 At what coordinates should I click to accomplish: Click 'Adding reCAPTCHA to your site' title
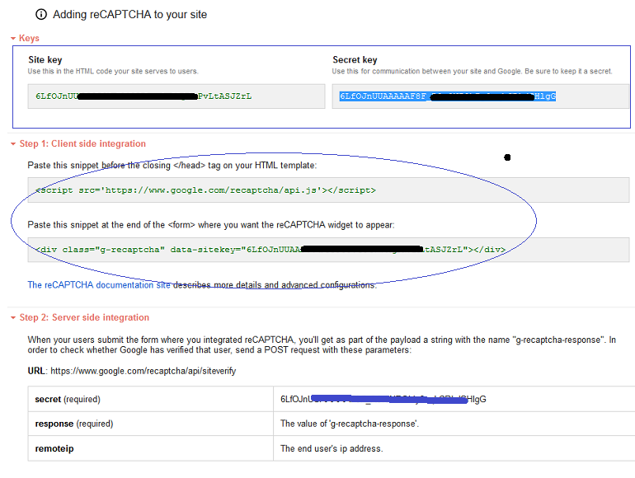(x=129, y=15)
